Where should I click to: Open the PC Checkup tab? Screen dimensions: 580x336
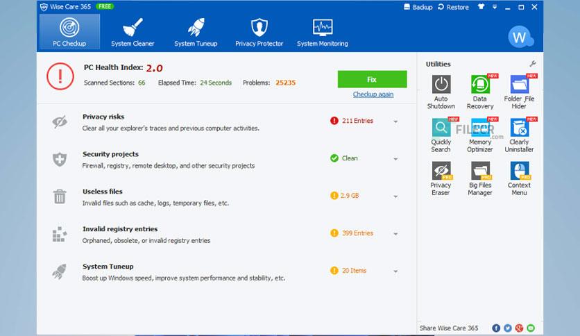pos(69,32)
